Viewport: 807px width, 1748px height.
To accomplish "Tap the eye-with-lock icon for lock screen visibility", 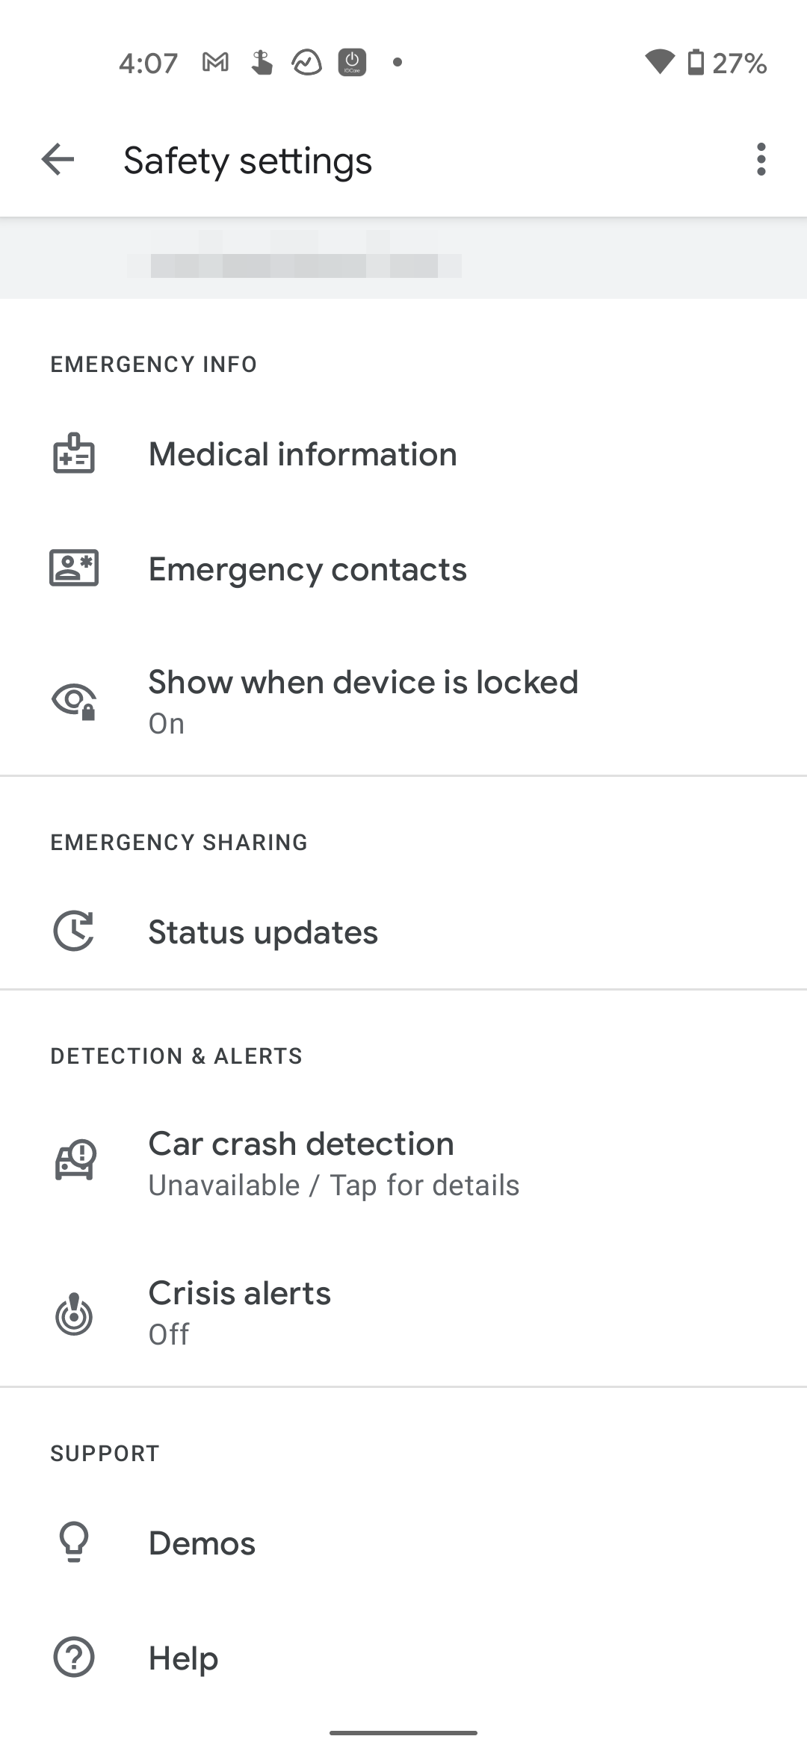I will click(73, 701).
